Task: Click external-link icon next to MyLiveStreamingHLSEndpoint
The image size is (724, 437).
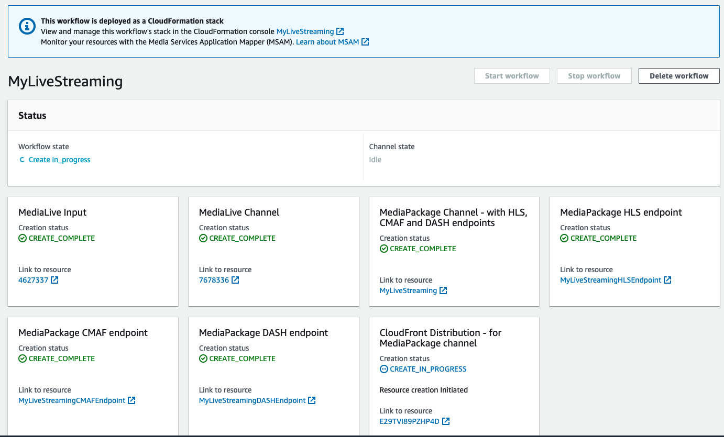Action: coord(667,280)
